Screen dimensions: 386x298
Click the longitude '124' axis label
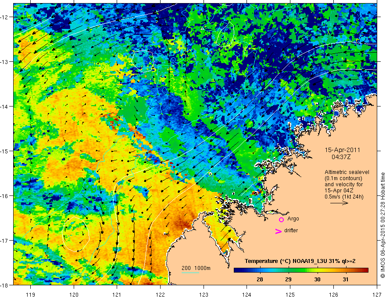[x=247, y=294]
